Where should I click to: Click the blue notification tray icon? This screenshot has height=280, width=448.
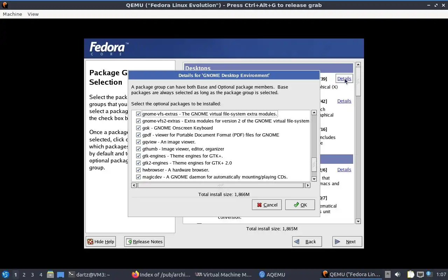[x=429, y=274]
